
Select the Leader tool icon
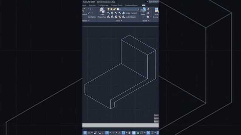89,13
